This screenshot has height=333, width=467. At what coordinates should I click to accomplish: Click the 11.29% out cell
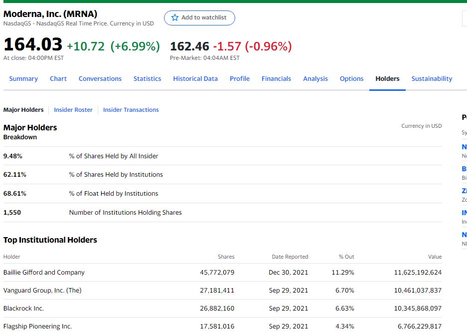(x=343, y=273)
